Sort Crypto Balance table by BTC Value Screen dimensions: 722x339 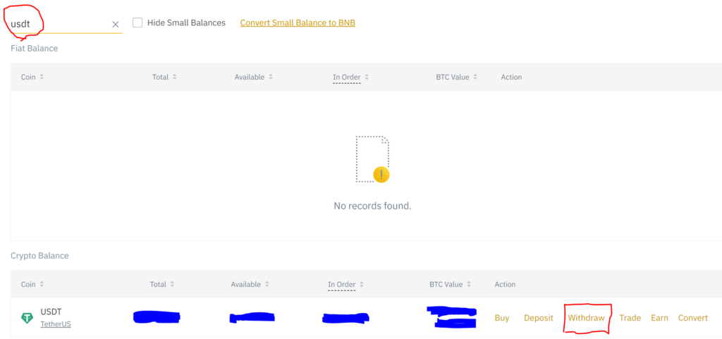coord(451,284)
